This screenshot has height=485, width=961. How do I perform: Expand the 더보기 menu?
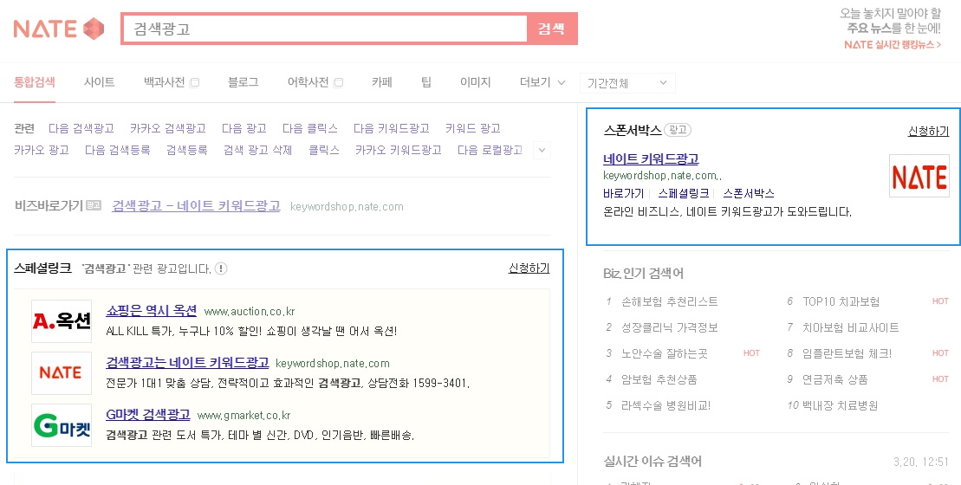click(x=542, y=82)
